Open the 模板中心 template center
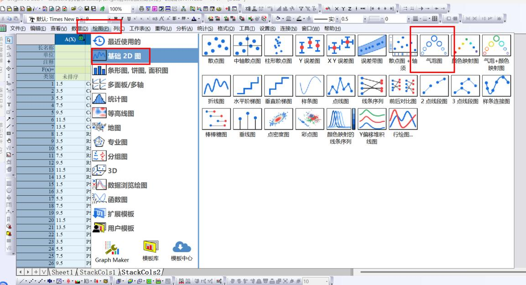The image size is (526, 285). pos(182,251)
